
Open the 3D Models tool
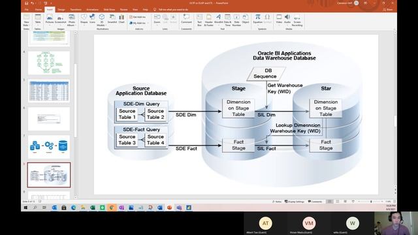click(102, 20)
